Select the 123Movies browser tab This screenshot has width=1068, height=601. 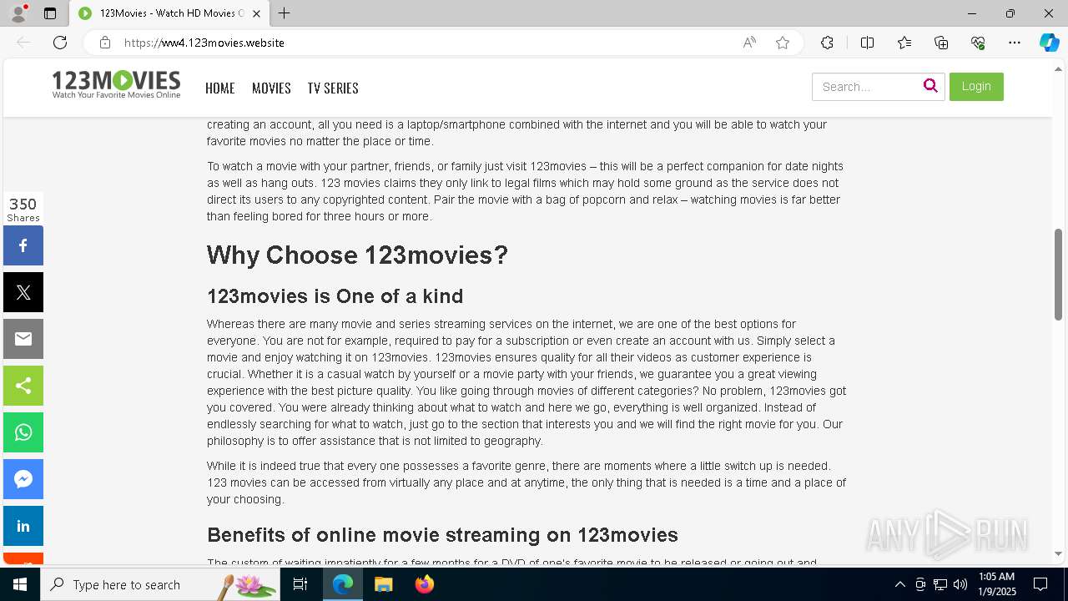[x=169, y=13]
